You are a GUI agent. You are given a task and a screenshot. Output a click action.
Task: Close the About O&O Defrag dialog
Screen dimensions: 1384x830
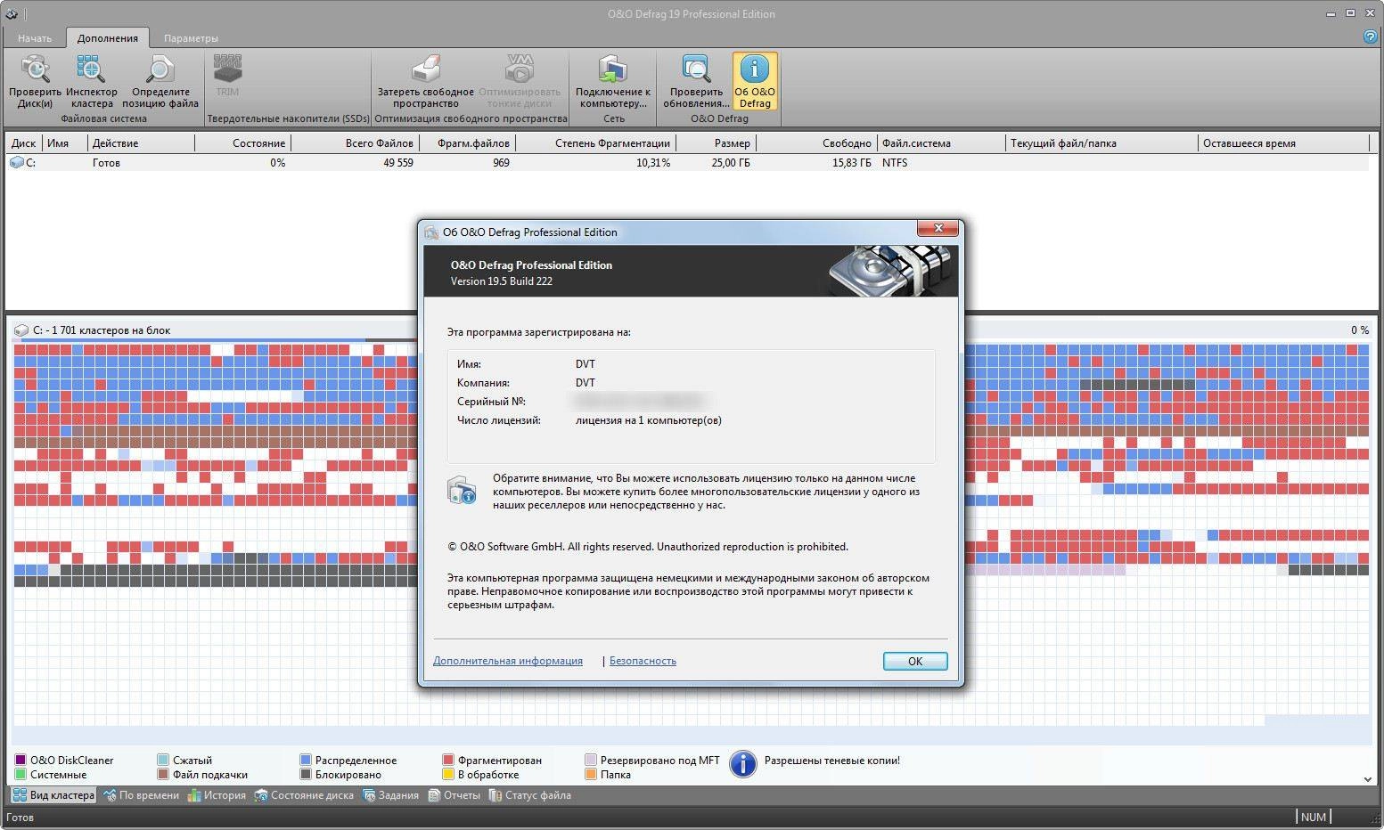point(938,229)
